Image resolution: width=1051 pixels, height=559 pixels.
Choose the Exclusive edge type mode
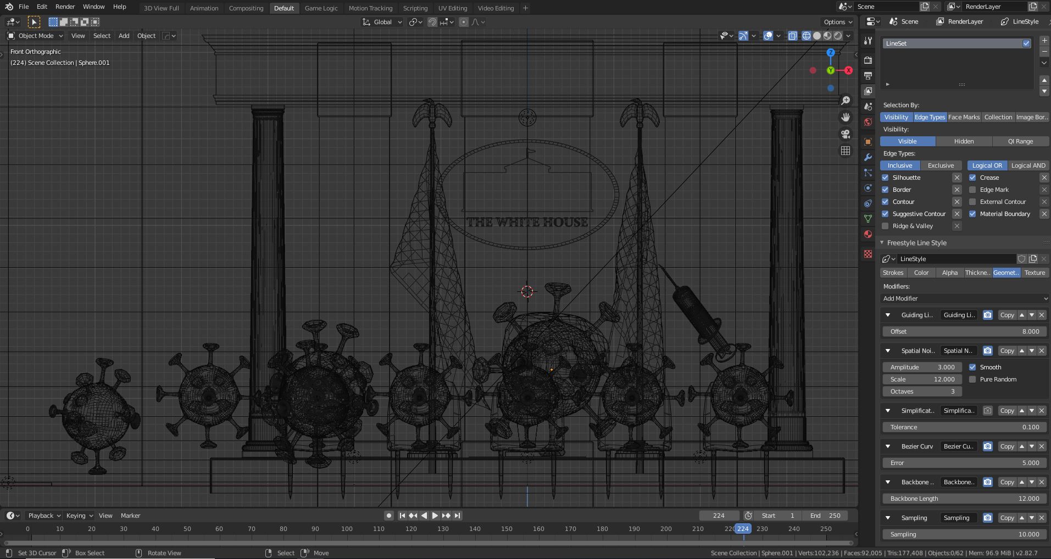[x=941, y=165]
